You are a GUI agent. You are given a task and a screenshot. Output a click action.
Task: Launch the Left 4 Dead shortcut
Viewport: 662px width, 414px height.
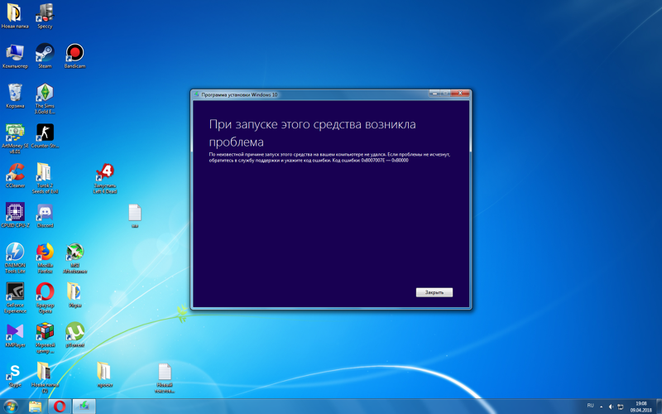pyautogui.click(x=105, y=178)
